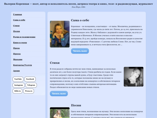Click Читать далее under Стихи

59,94
